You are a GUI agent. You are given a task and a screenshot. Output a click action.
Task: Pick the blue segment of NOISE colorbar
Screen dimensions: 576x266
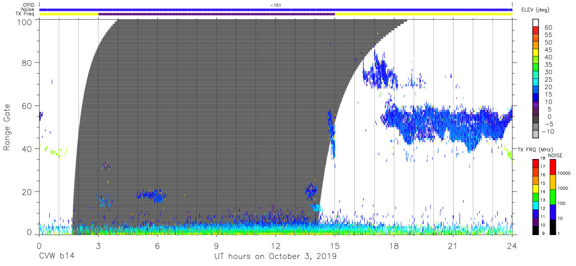coord(553,212)
